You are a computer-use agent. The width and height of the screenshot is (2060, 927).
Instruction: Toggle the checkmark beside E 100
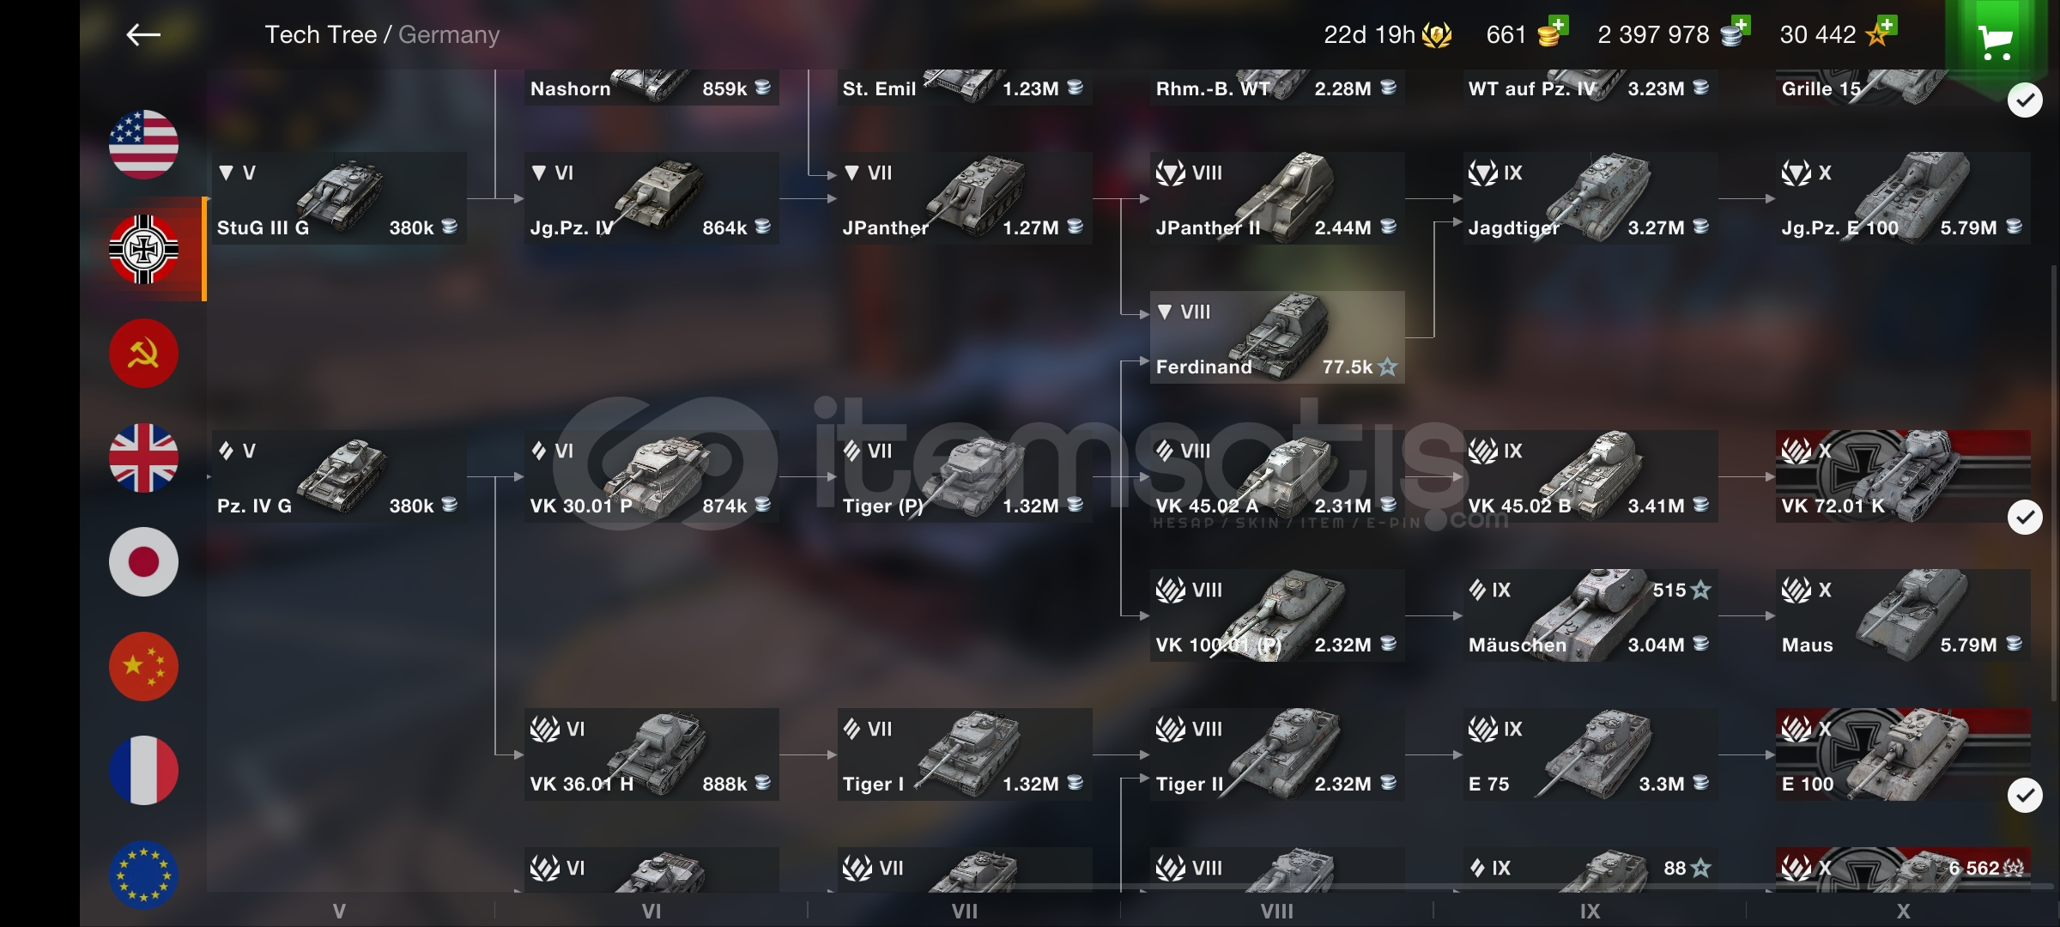pyautogui.click(x=2025, y=796)
